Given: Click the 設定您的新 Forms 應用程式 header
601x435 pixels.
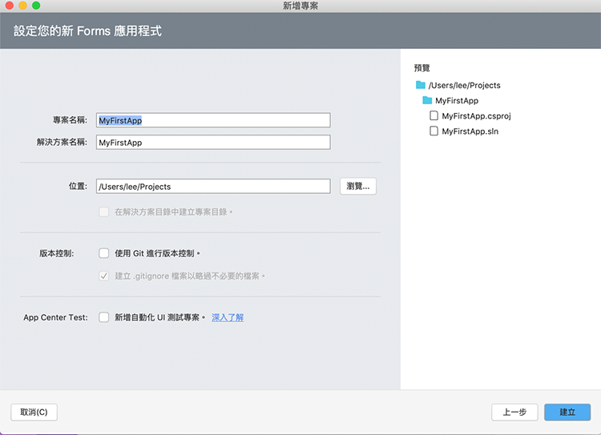Looking at the screenshot, I should coord(88,30).
